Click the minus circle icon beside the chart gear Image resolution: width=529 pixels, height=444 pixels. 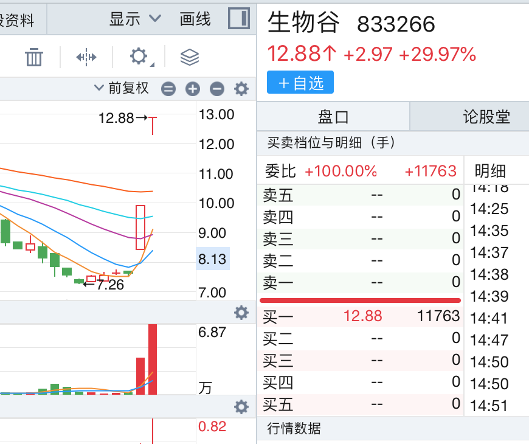tap(217, 89)
